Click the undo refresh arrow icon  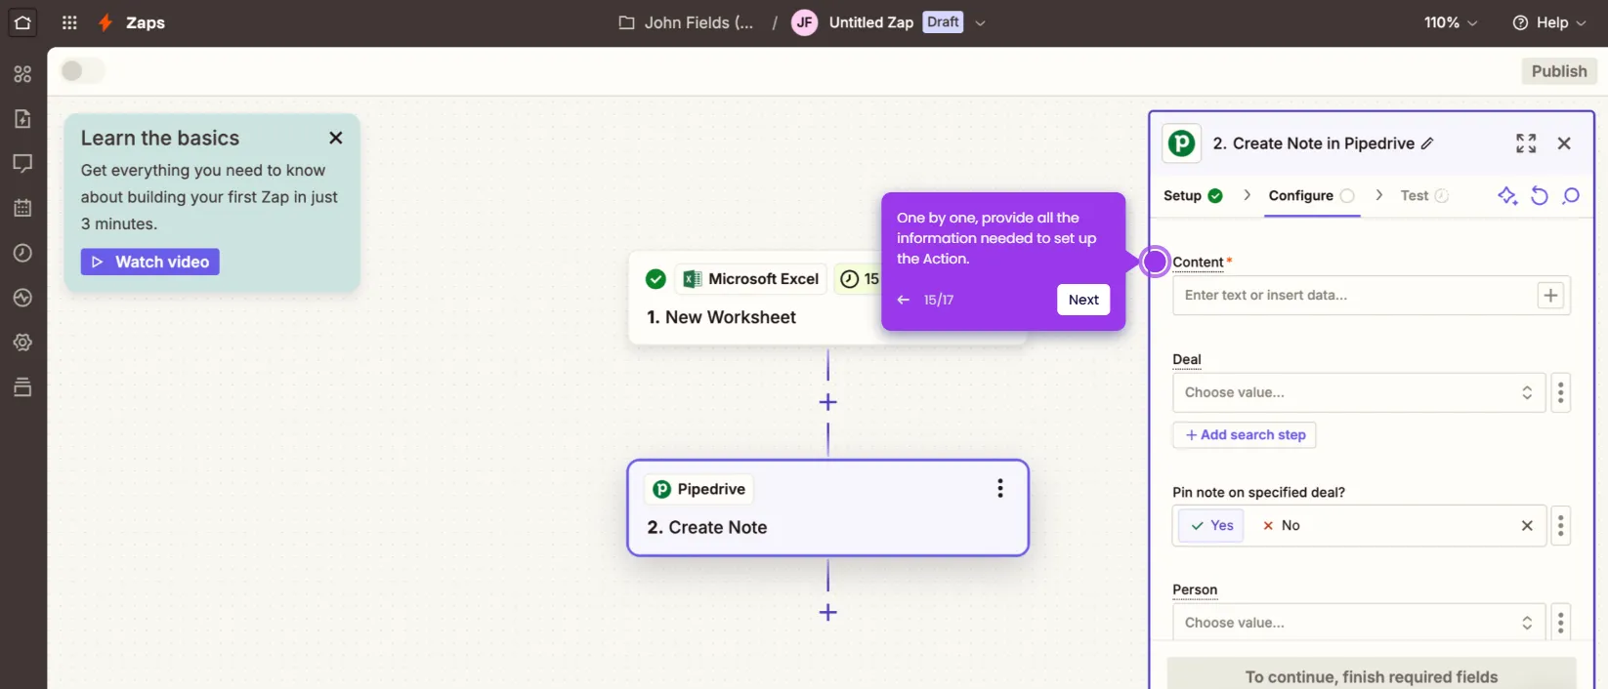click(1540, 196)
